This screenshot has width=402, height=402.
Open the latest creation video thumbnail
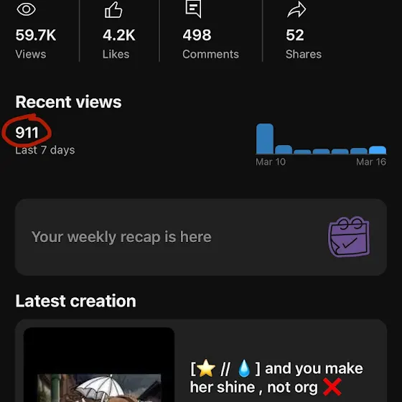[x=99, y=365]
